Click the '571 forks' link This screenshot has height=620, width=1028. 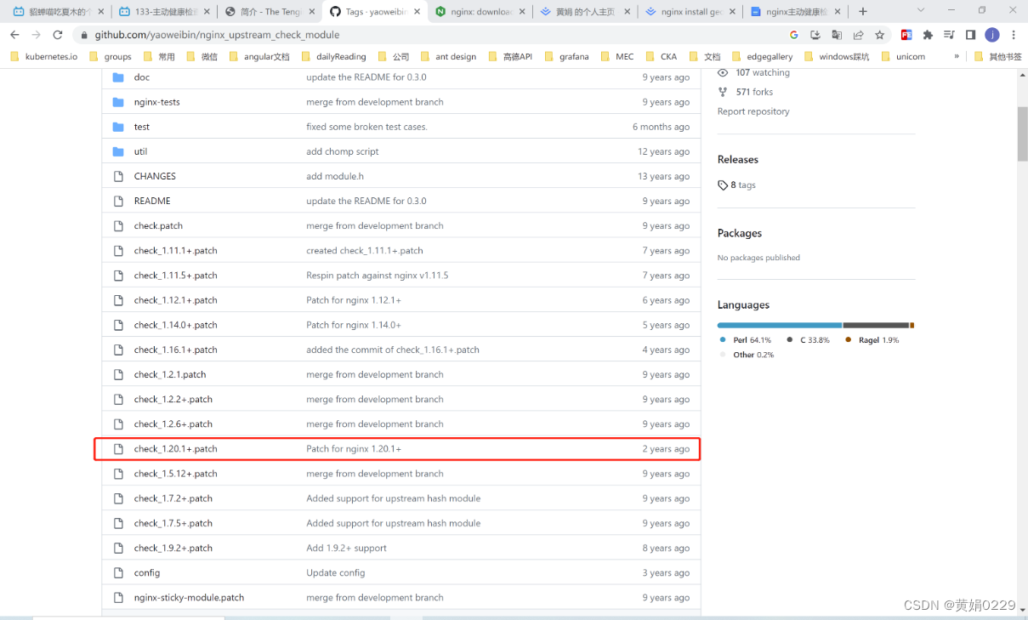click(754, 92)
